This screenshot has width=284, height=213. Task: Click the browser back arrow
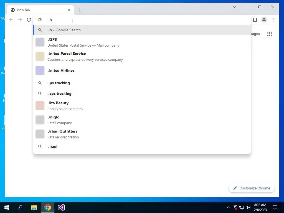tap(11, 20)
